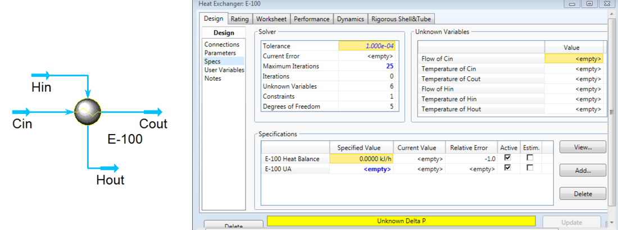
Task: Toggle Active checkbox for E-100 UA
Action: point(508,168)
